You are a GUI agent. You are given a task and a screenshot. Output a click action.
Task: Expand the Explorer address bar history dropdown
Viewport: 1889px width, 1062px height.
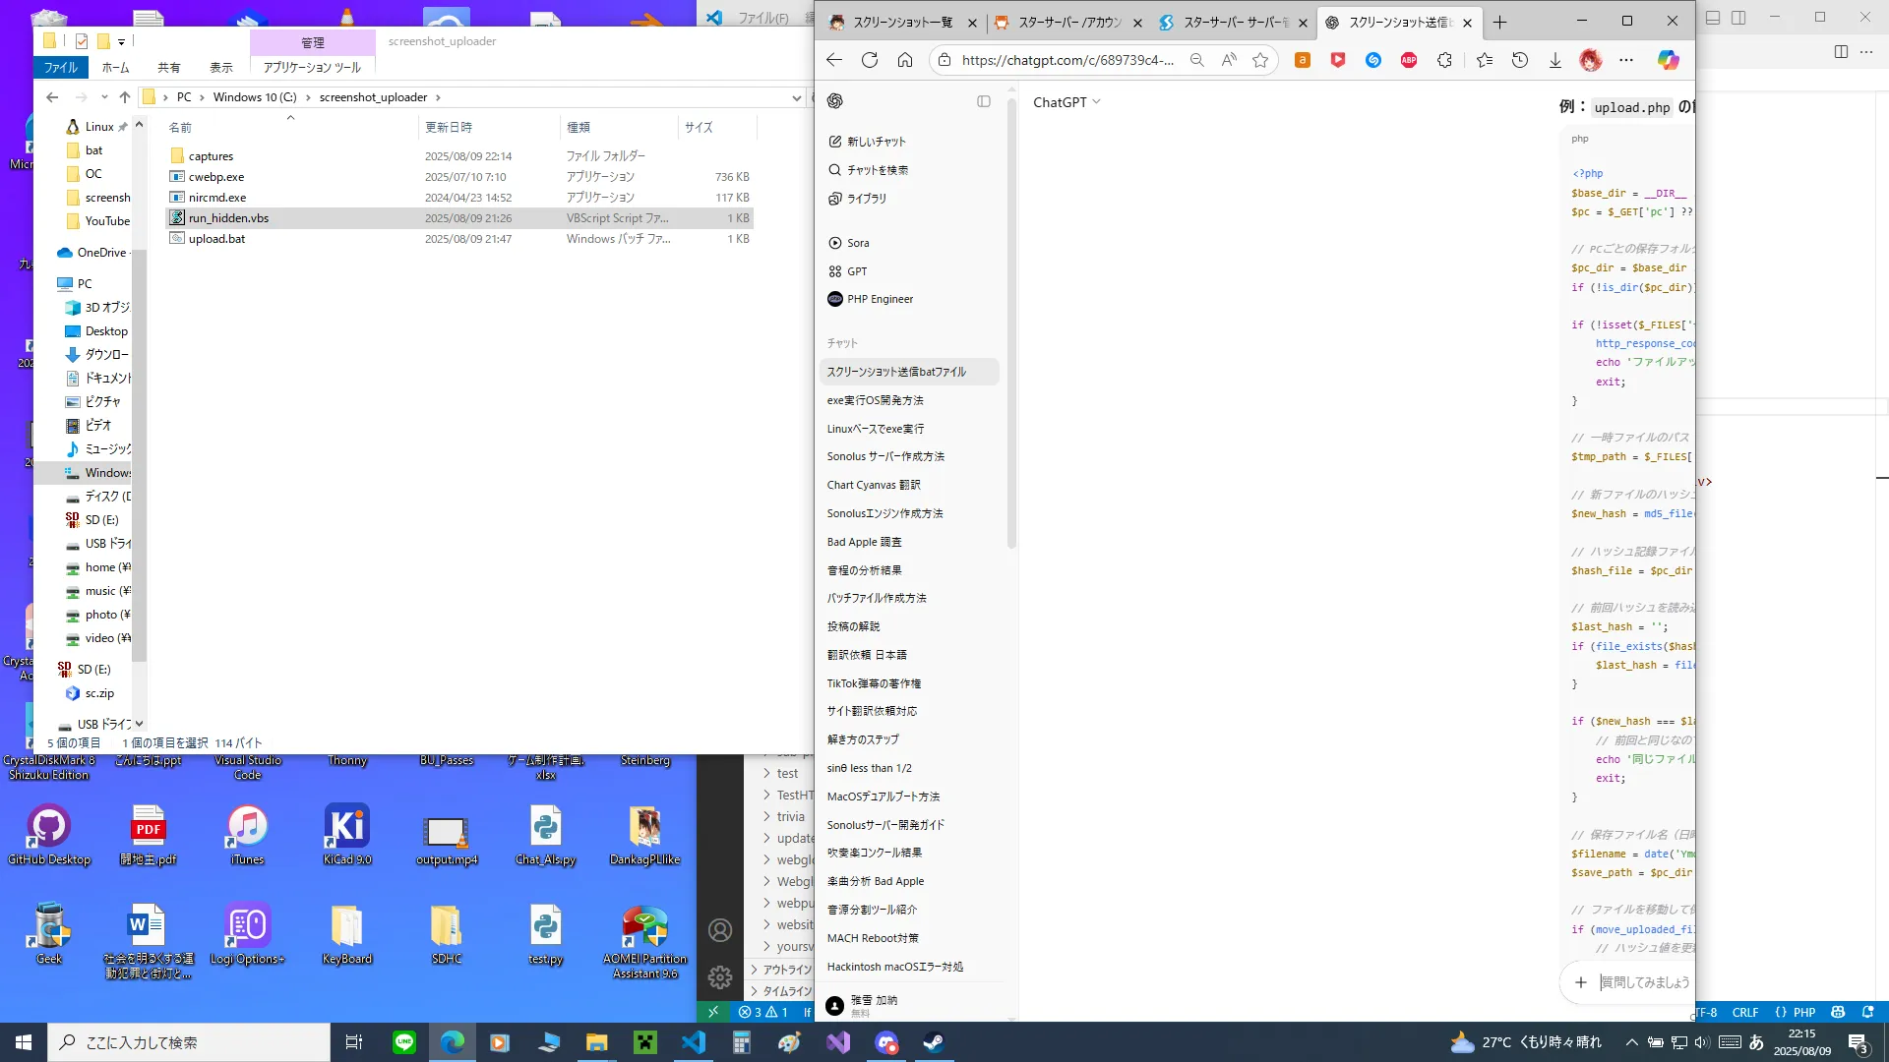click(796, 97)
